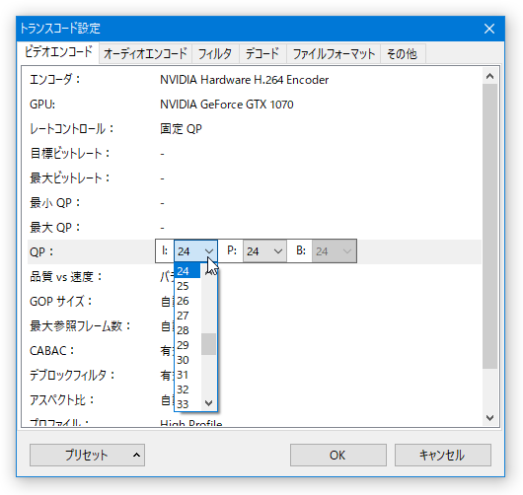Image resolution: width=523 pixels, height=495 pixels.
Task: Select the レートコントロール row label
Action: pyautogui.click(x=71, y=129)
